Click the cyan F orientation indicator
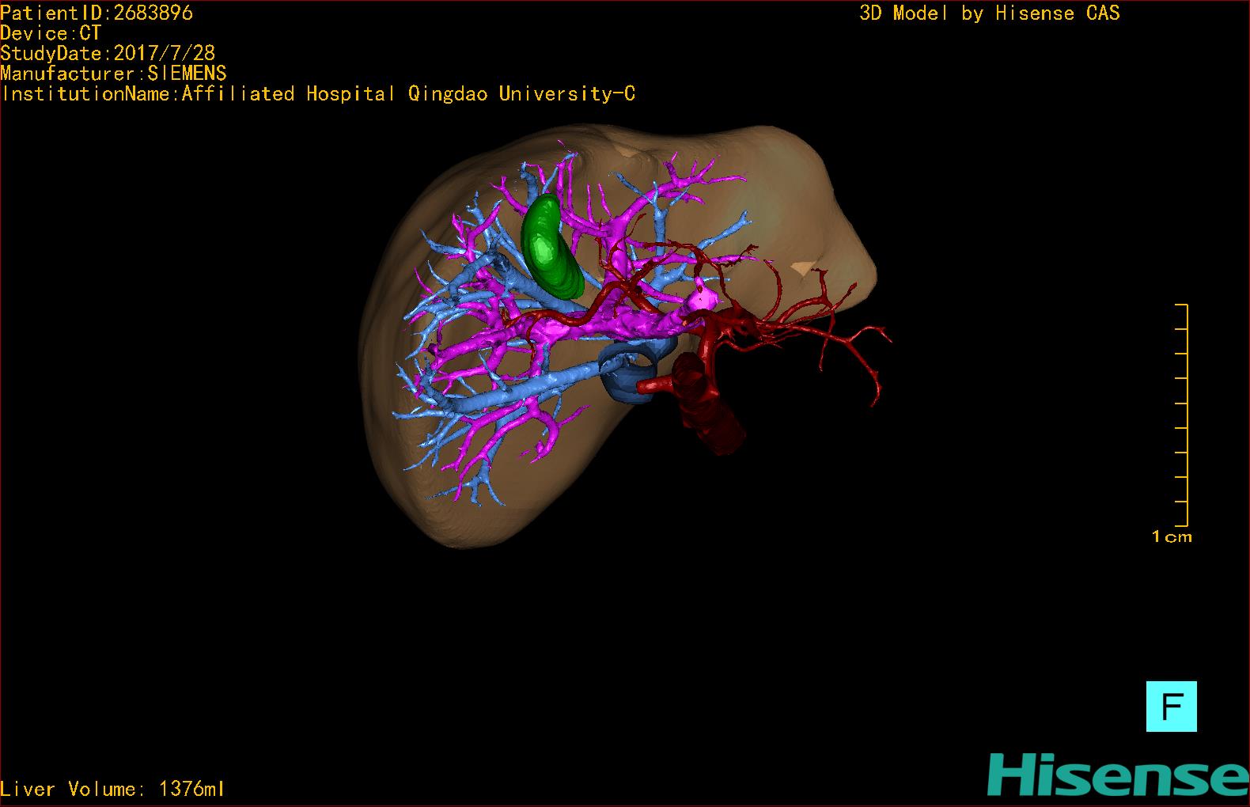1250x807 pixels. [x=1171, y=707]
